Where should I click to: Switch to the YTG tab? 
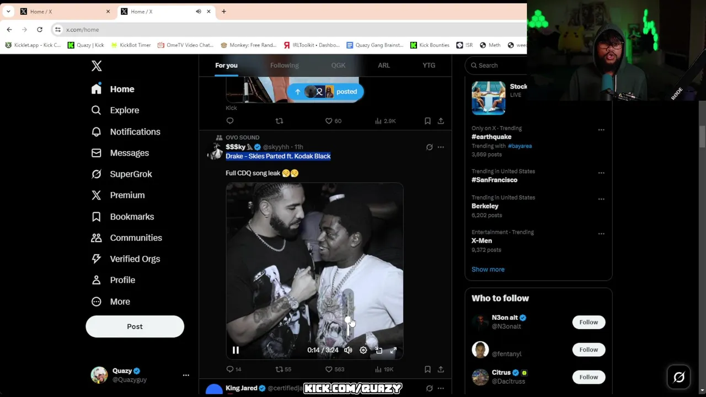429,65
